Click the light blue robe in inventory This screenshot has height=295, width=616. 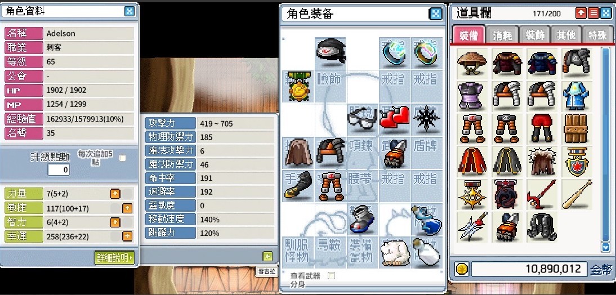click(x=577, y=96)
